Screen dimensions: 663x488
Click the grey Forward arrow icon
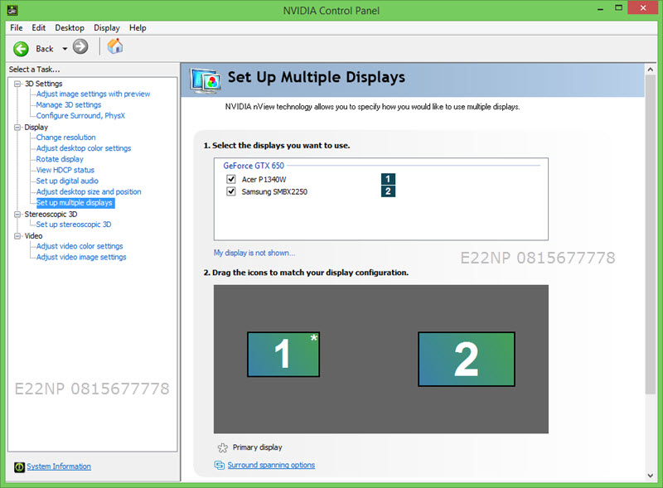80,46
